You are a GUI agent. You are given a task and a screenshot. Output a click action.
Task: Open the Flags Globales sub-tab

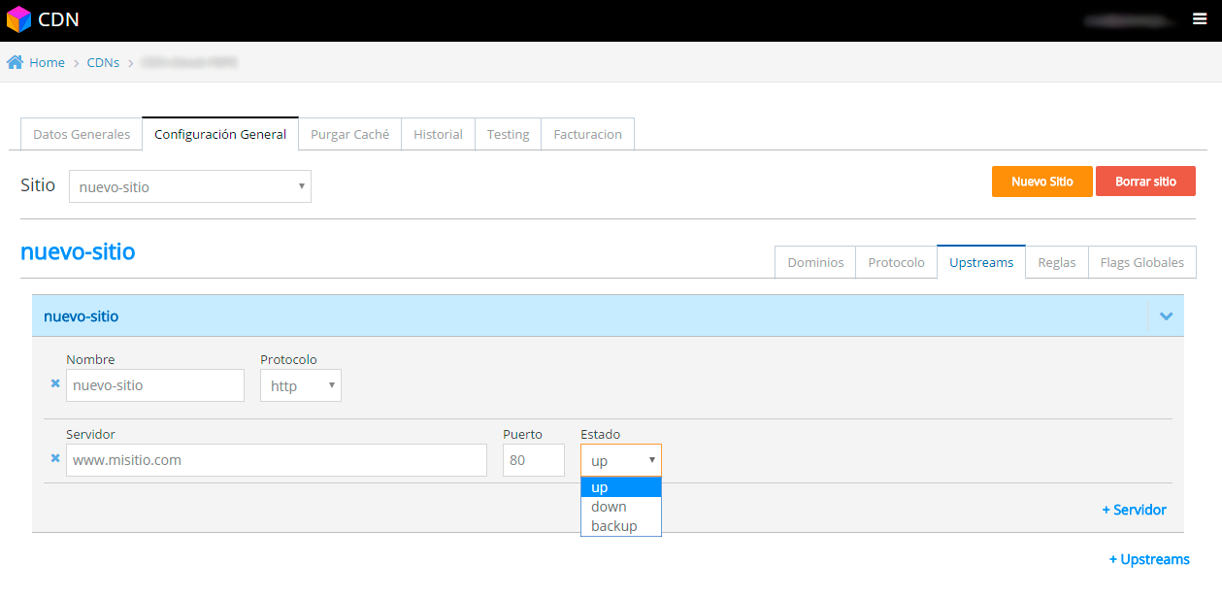pyautogui.click(x=1141, y=262)
